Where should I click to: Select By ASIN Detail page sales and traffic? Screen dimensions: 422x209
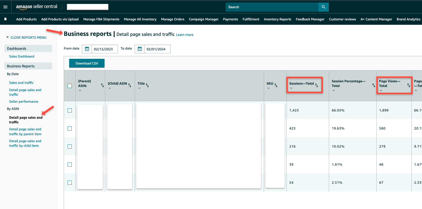click(x=26, y=120)
